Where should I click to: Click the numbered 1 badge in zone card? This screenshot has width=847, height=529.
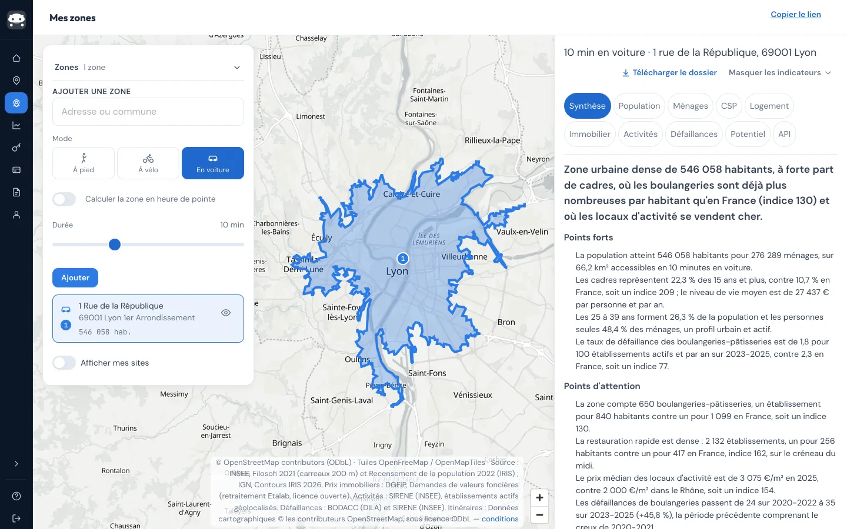tap(66, 325)
